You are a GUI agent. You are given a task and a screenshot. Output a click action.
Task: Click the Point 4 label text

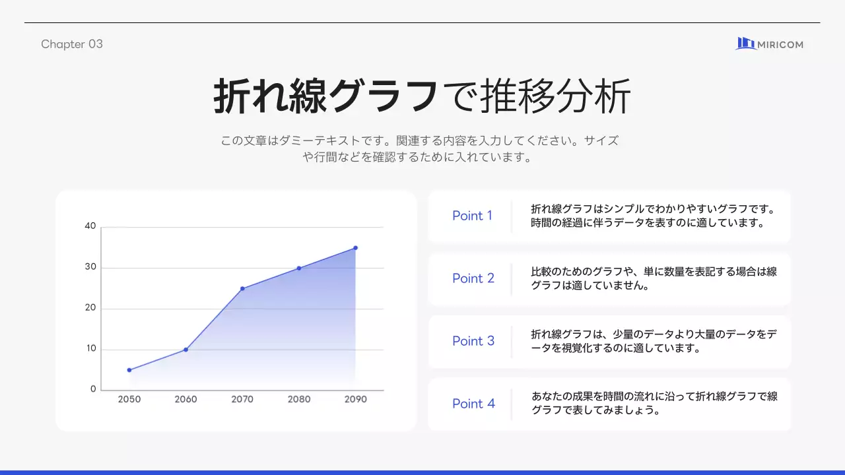pyautogui.click(x=474, y=403)
